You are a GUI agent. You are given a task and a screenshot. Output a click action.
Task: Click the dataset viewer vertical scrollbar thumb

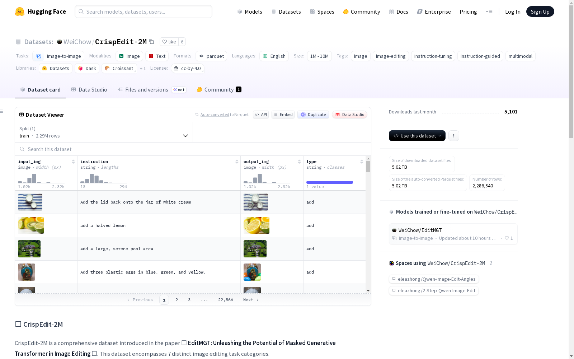click(368, 167)
